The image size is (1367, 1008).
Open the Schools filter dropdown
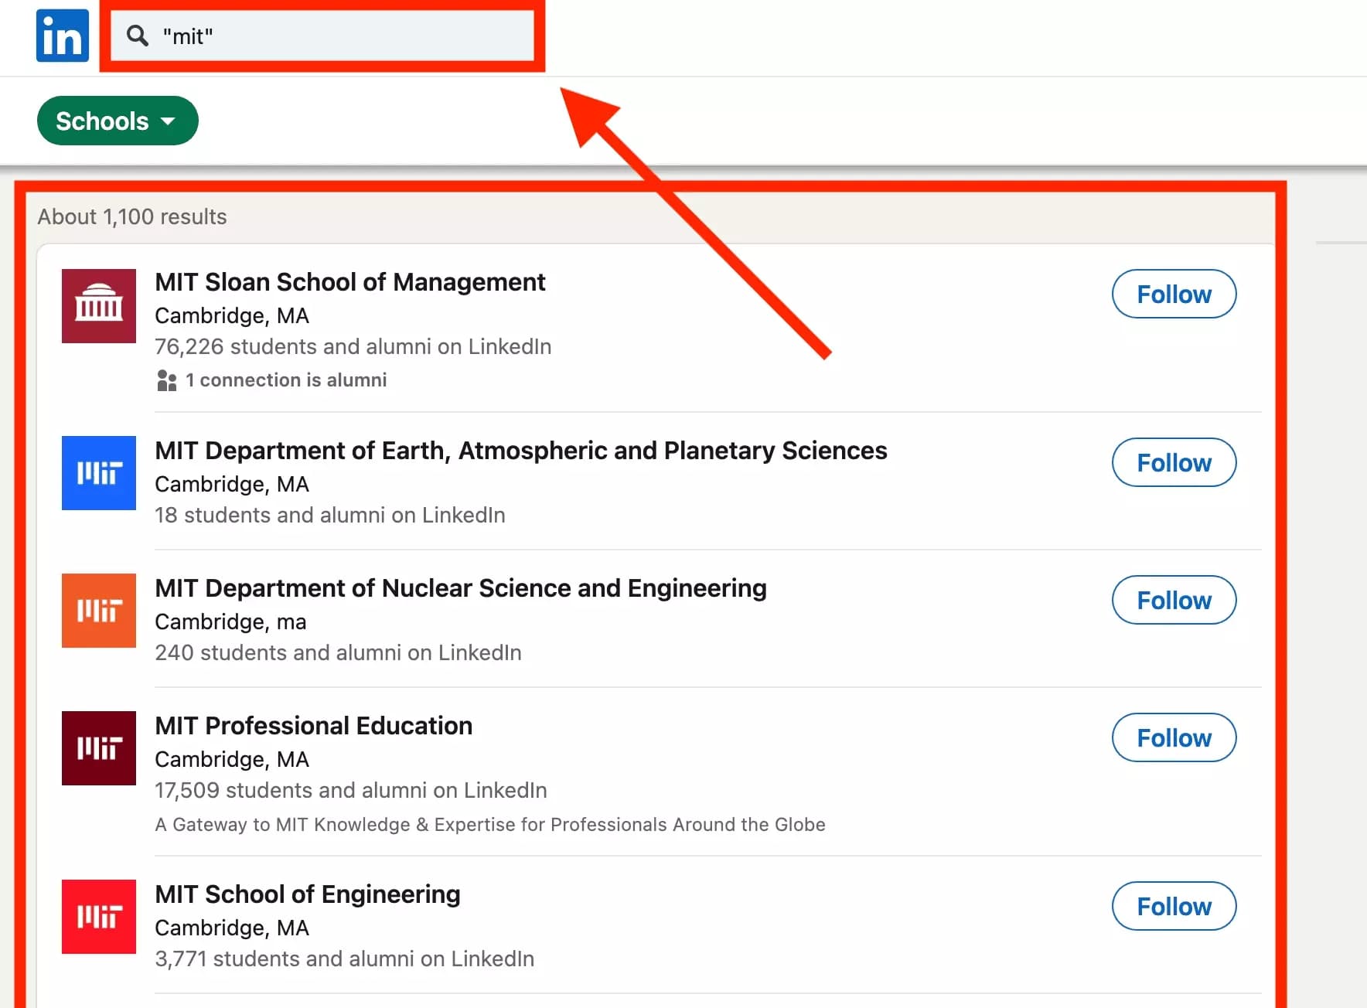pyautogui.click(x=117, y=121)
